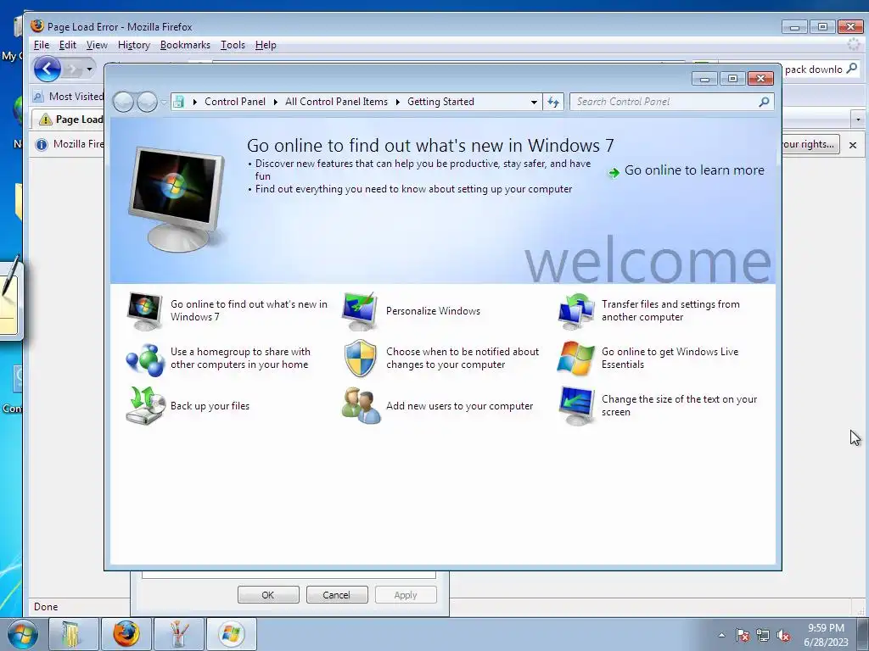869x651 pixels.
Task: Open the Add new users people icon
Action: 361,406
